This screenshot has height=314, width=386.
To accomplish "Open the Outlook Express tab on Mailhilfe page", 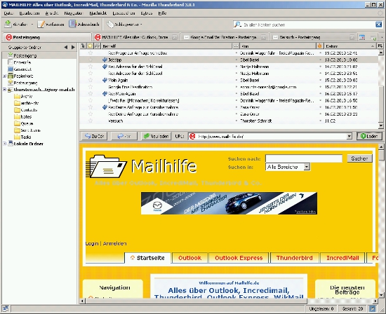I will click(x=239, y=258).
